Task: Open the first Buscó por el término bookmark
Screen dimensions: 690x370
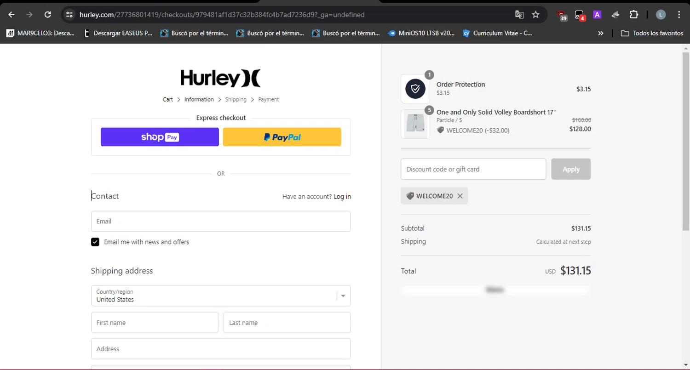Action: click(x=194, y=33)
